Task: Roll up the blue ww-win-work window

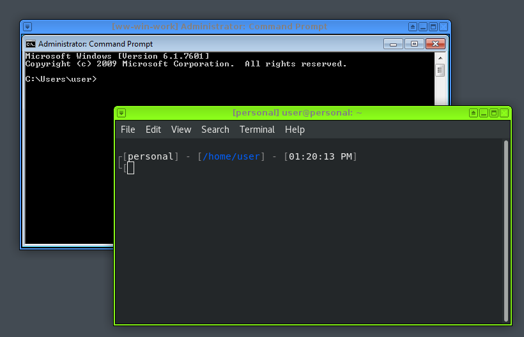Action: 413,27
